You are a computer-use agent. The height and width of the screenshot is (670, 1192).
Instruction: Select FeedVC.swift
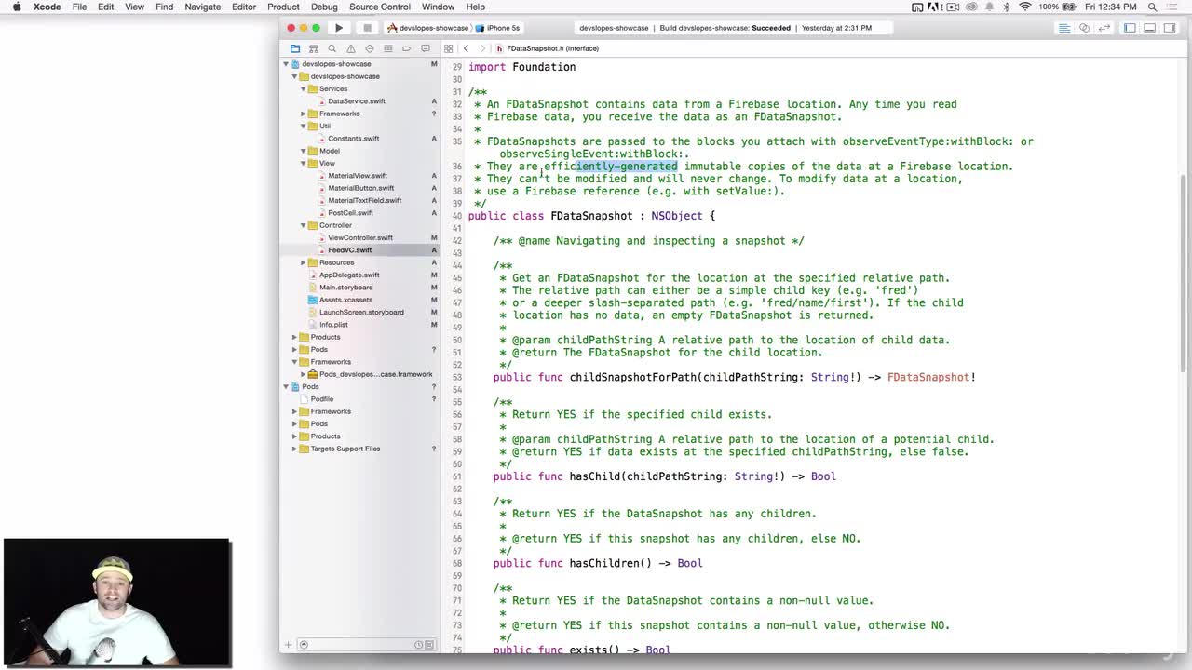pos(349,250)
